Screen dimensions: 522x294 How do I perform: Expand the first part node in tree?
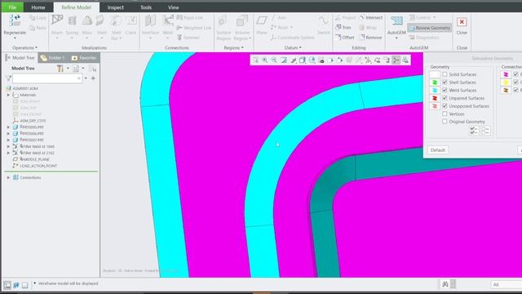(x=8, y=127)
